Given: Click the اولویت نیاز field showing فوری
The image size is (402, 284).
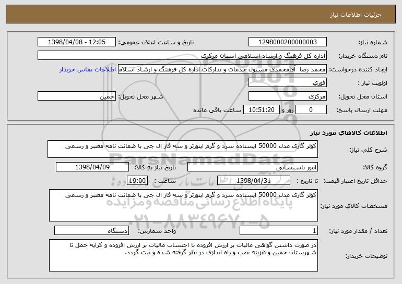Looking at the screenshot, I should 287,83.
